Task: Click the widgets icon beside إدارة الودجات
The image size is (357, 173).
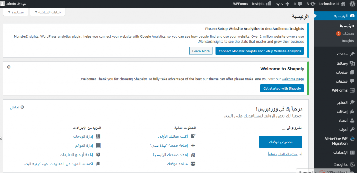Action: coord(98,136)
